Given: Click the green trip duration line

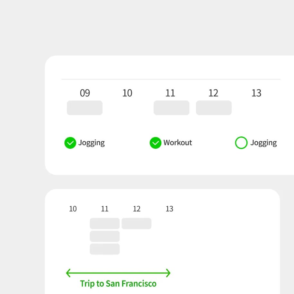Looking at the screenshot, I should [x=118, y=273].
